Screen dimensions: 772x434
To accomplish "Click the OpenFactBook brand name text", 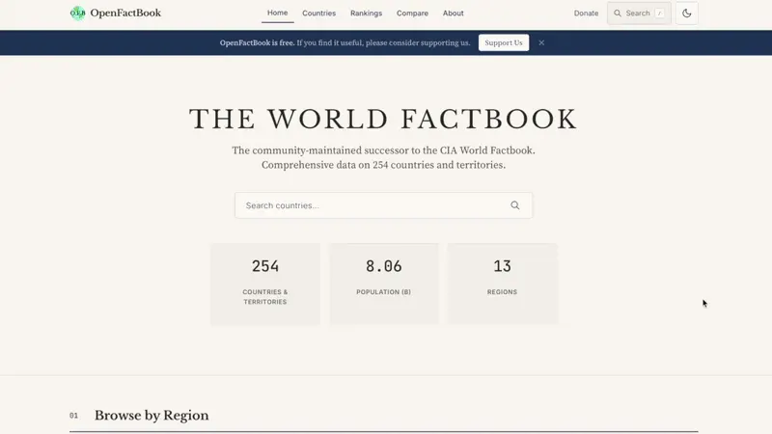I will pyautogui.click(x=125, y=14).
